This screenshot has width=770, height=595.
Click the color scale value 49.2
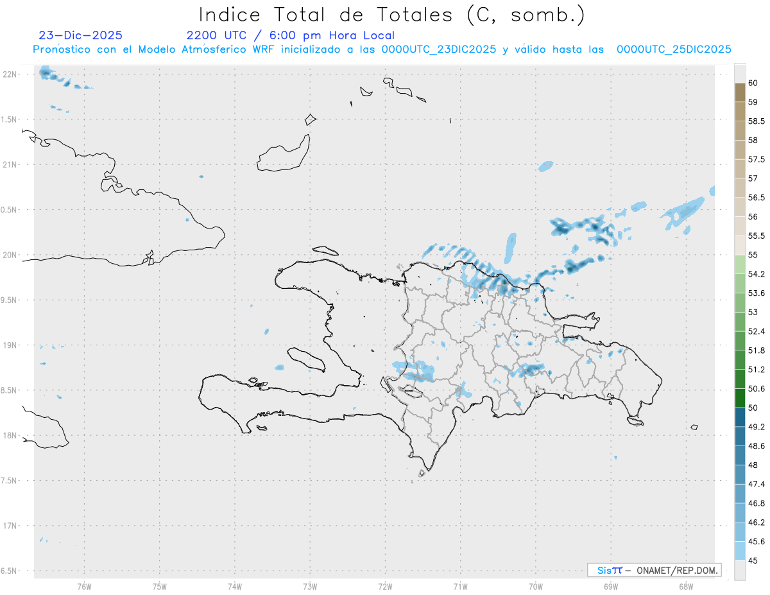pos(756,427)
